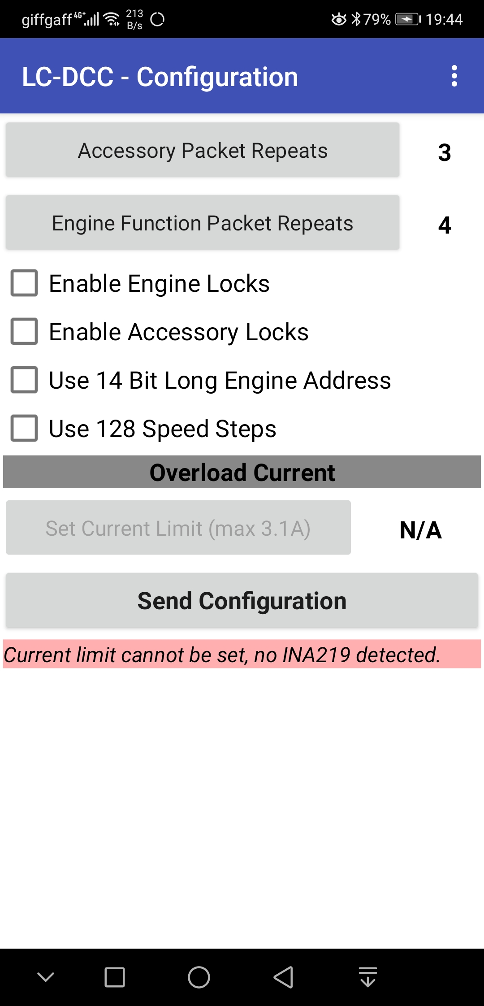The image size is (484, 1006).
Task: Tap the Wi-Fi signal icon
Action: coord(112,19)
